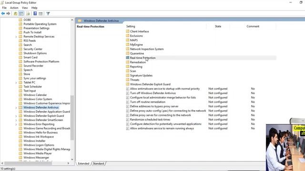
Task: Select Define addresses to bypass proxy server
Action: pyautogui.click(x=154, y=106)
